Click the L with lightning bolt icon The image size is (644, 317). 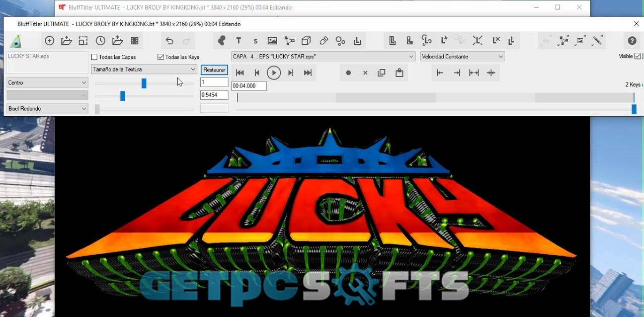click(x=444, y=41)
